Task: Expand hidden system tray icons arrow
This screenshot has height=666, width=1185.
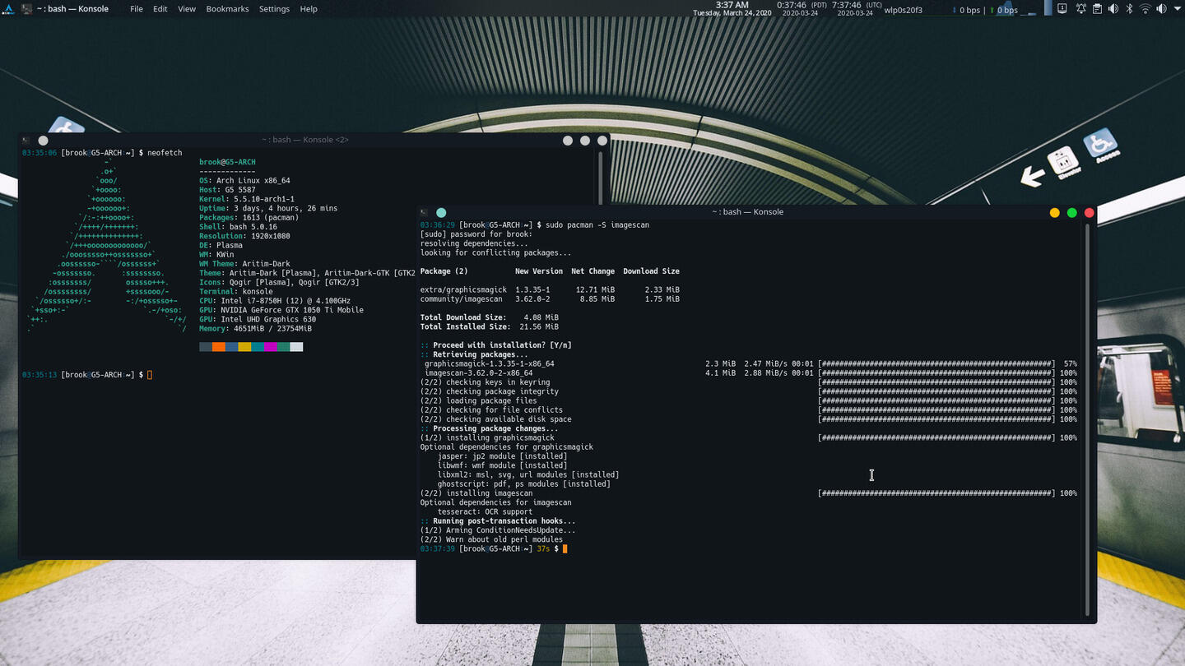Action: (x=1177, y=9)
